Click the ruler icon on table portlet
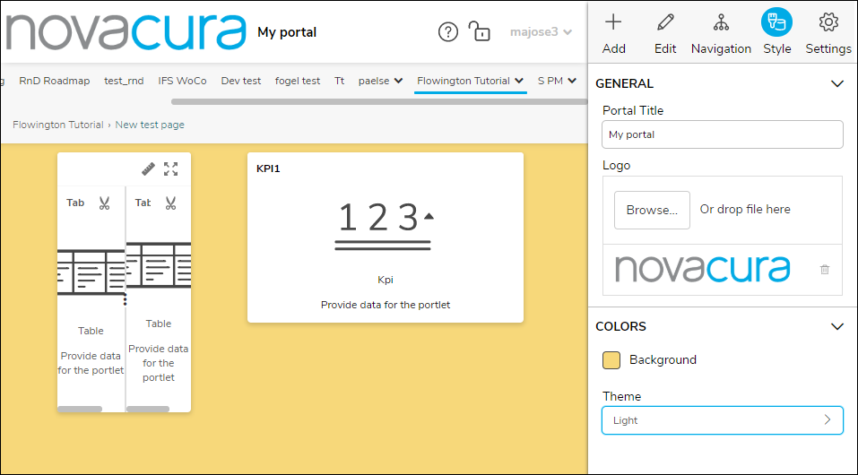 tap(148, 168)
